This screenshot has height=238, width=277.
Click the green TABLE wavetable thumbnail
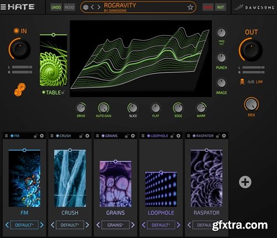click(x=53, y=60)
